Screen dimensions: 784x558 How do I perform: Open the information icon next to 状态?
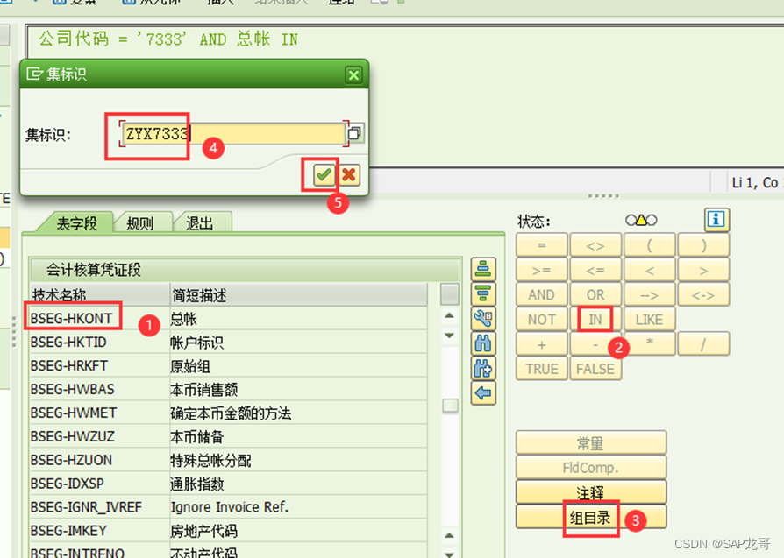coord(716,220)
